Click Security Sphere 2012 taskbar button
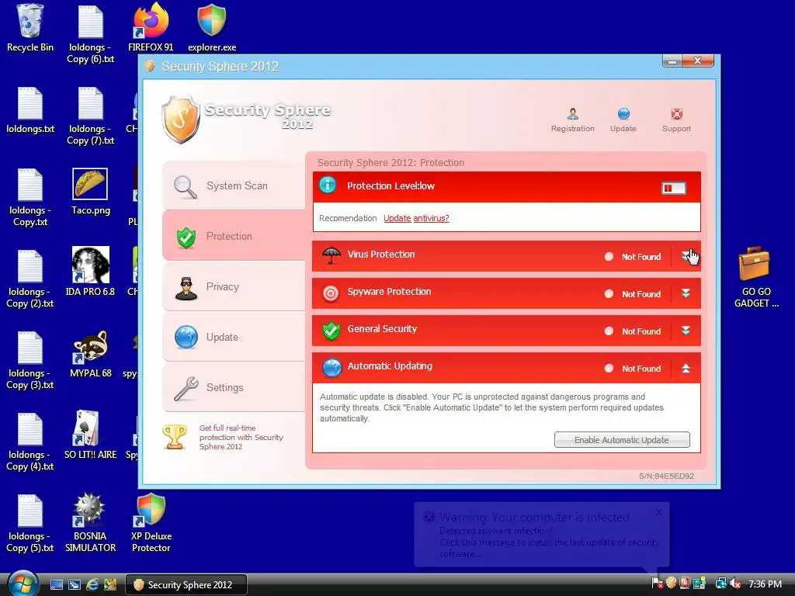This screenshot has height=596, width=795. click(x=186, y=585)
